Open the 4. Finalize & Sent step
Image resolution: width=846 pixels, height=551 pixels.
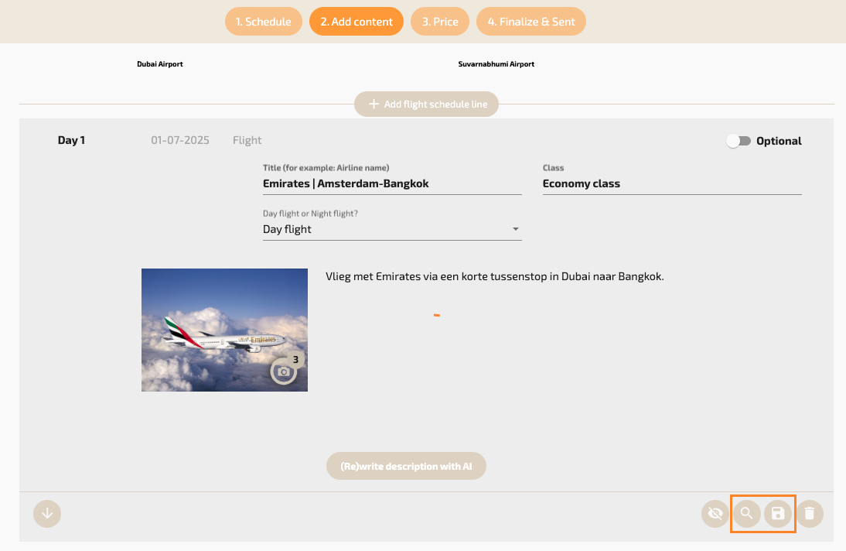point(531,22)
